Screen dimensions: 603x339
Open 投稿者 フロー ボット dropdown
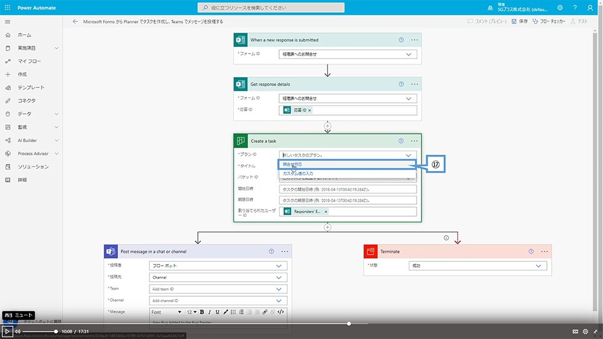[x=218, y=266]
